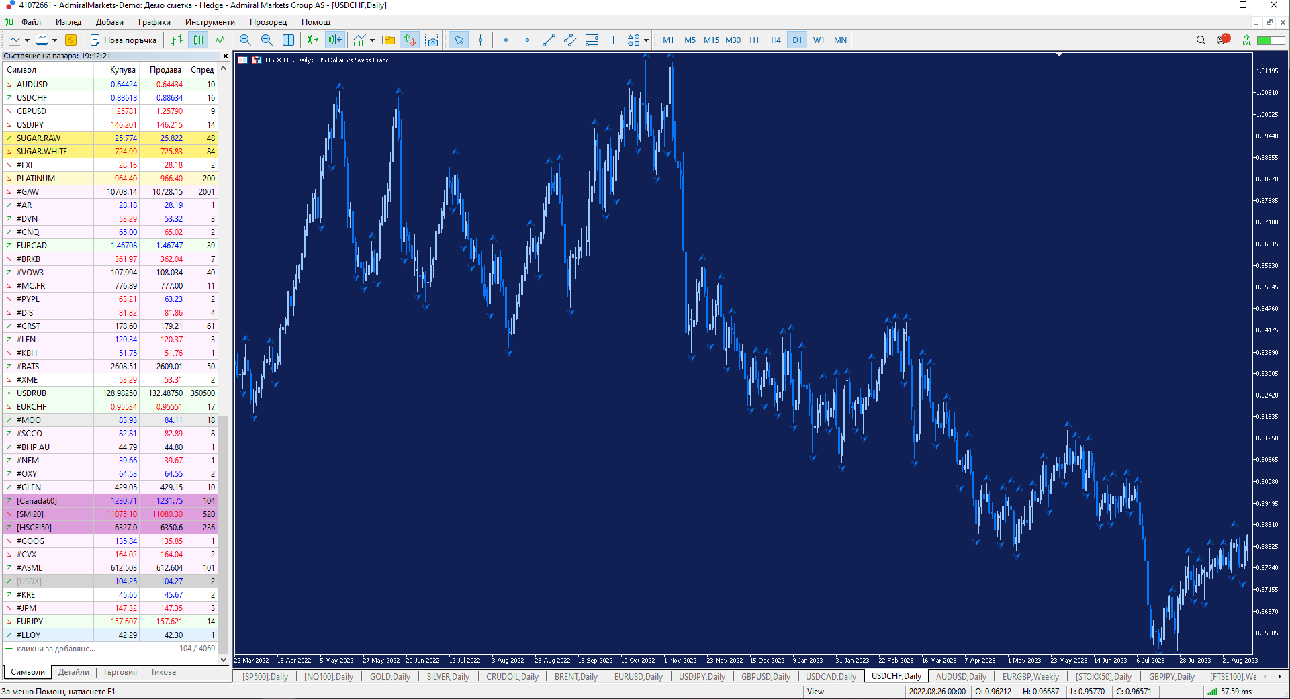Image resolution: width=1290 pixels, height=699 pixels.
Task: Open the chart profiles icon
Action: (42, 40)
